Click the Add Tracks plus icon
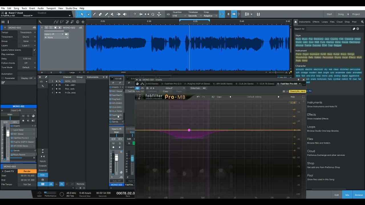The height and width of the screenshot is (205, 365). [x=83, y=22]
